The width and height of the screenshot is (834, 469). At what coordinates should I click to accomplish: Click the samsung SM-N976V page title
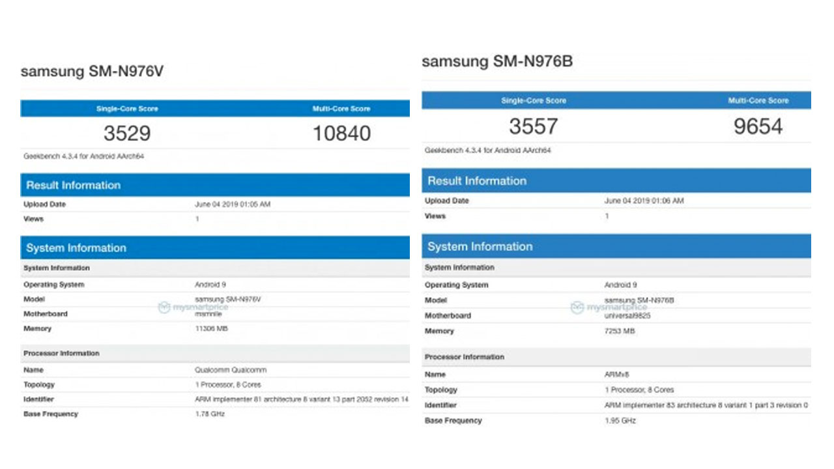click(92, 72)
